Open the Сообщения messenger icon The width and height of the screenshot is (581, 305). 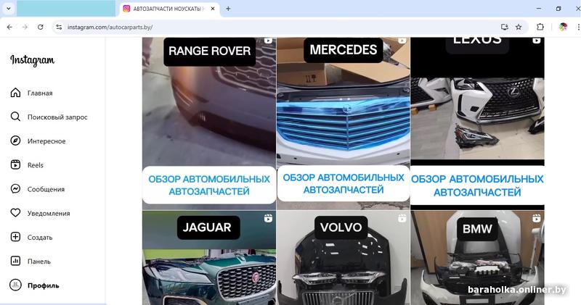(15, 189)
